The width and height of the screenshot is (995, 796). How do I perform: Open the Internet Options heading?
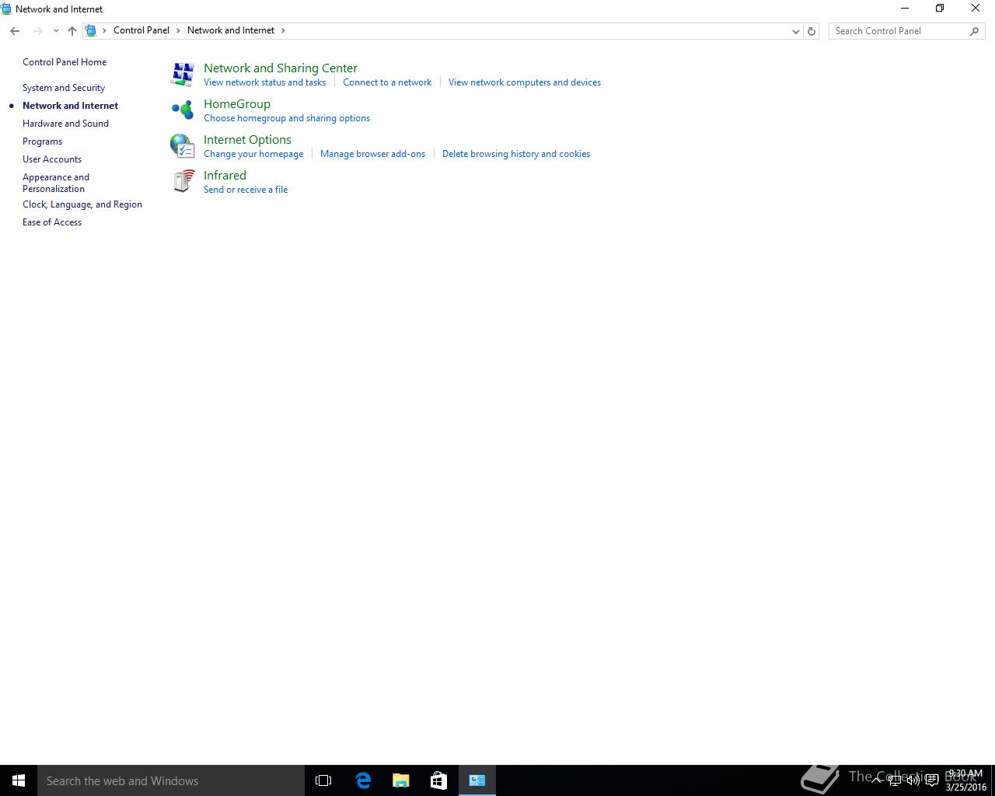(x=247, y=140)
